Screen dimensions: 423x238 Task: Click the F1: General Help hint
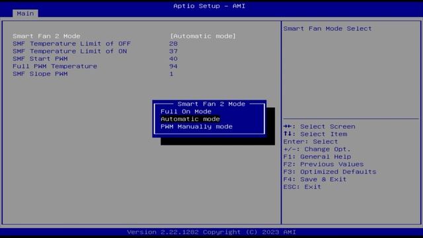pyautogui.click(x=317, y=157)
